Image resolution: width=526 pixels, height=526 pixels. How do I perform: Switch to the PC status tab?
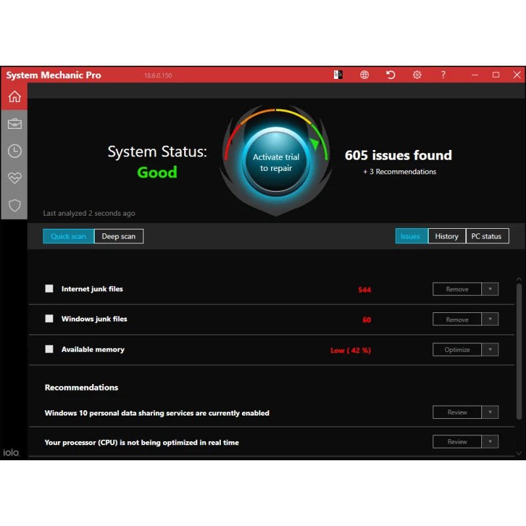[x=487, y=235]
